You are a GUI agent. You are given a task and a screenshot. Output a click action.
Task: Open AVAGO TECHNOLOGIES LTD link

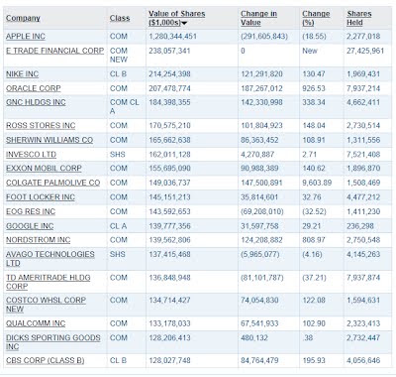pos(50,259)
